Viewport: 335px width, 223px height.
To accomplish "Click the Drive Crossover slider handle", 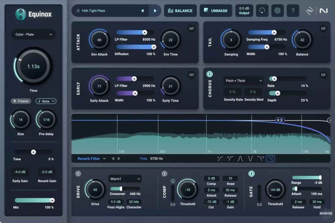I will click(121, 189).
